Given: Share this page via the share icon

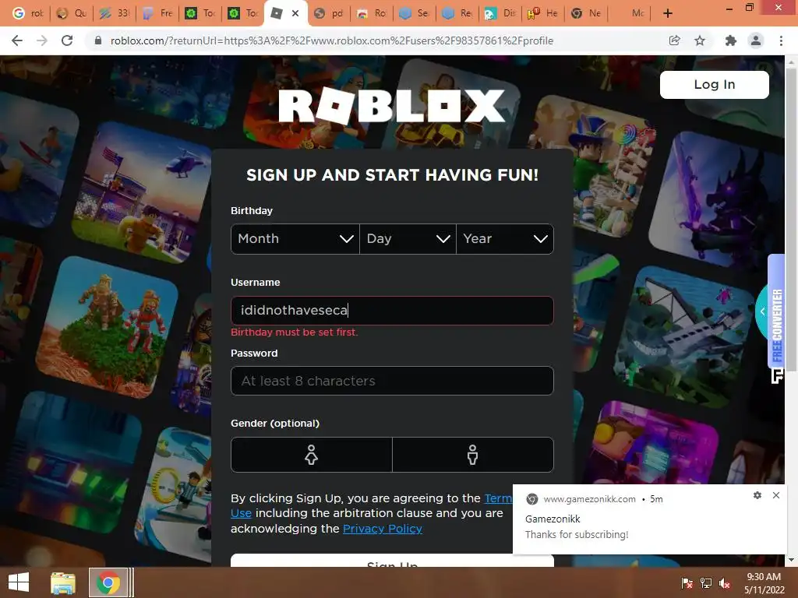Looking at the screenshot, I should [x=674, y=40].
